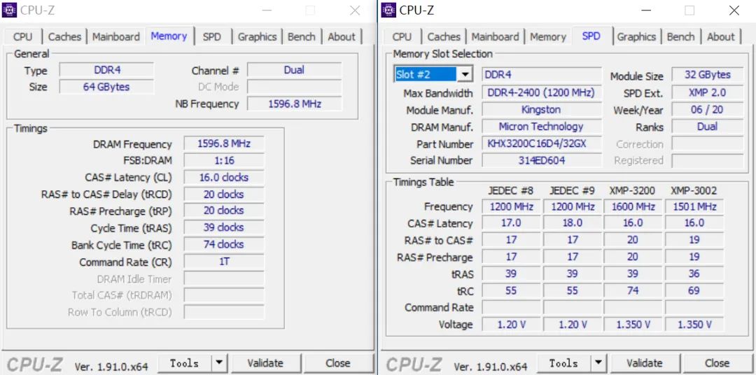This screenshot has height=375, width=756.
Task: Click Command Rate value 1T
Action: click(224, 262)
